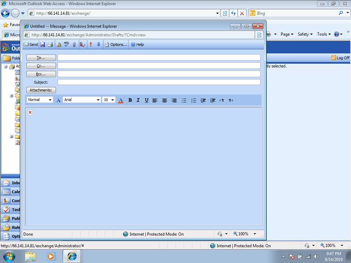Image resolution: width=351 pixels, height=263 pixels.
Task: Open the paragraph style dropdown showing Normal
Action: click(x=39, y=100)
